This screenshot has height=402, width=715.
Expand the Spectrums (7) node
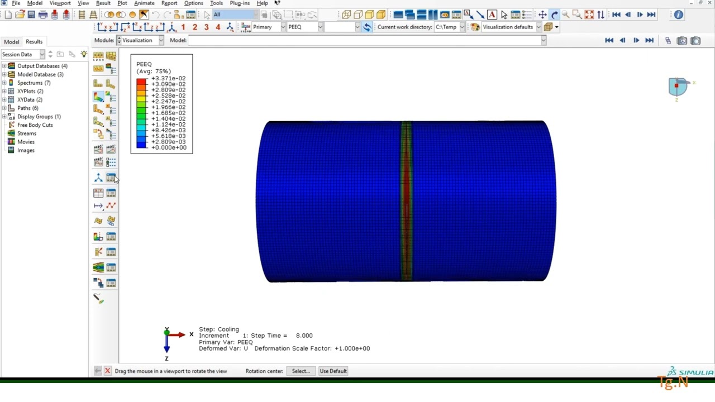pos(4,83)
